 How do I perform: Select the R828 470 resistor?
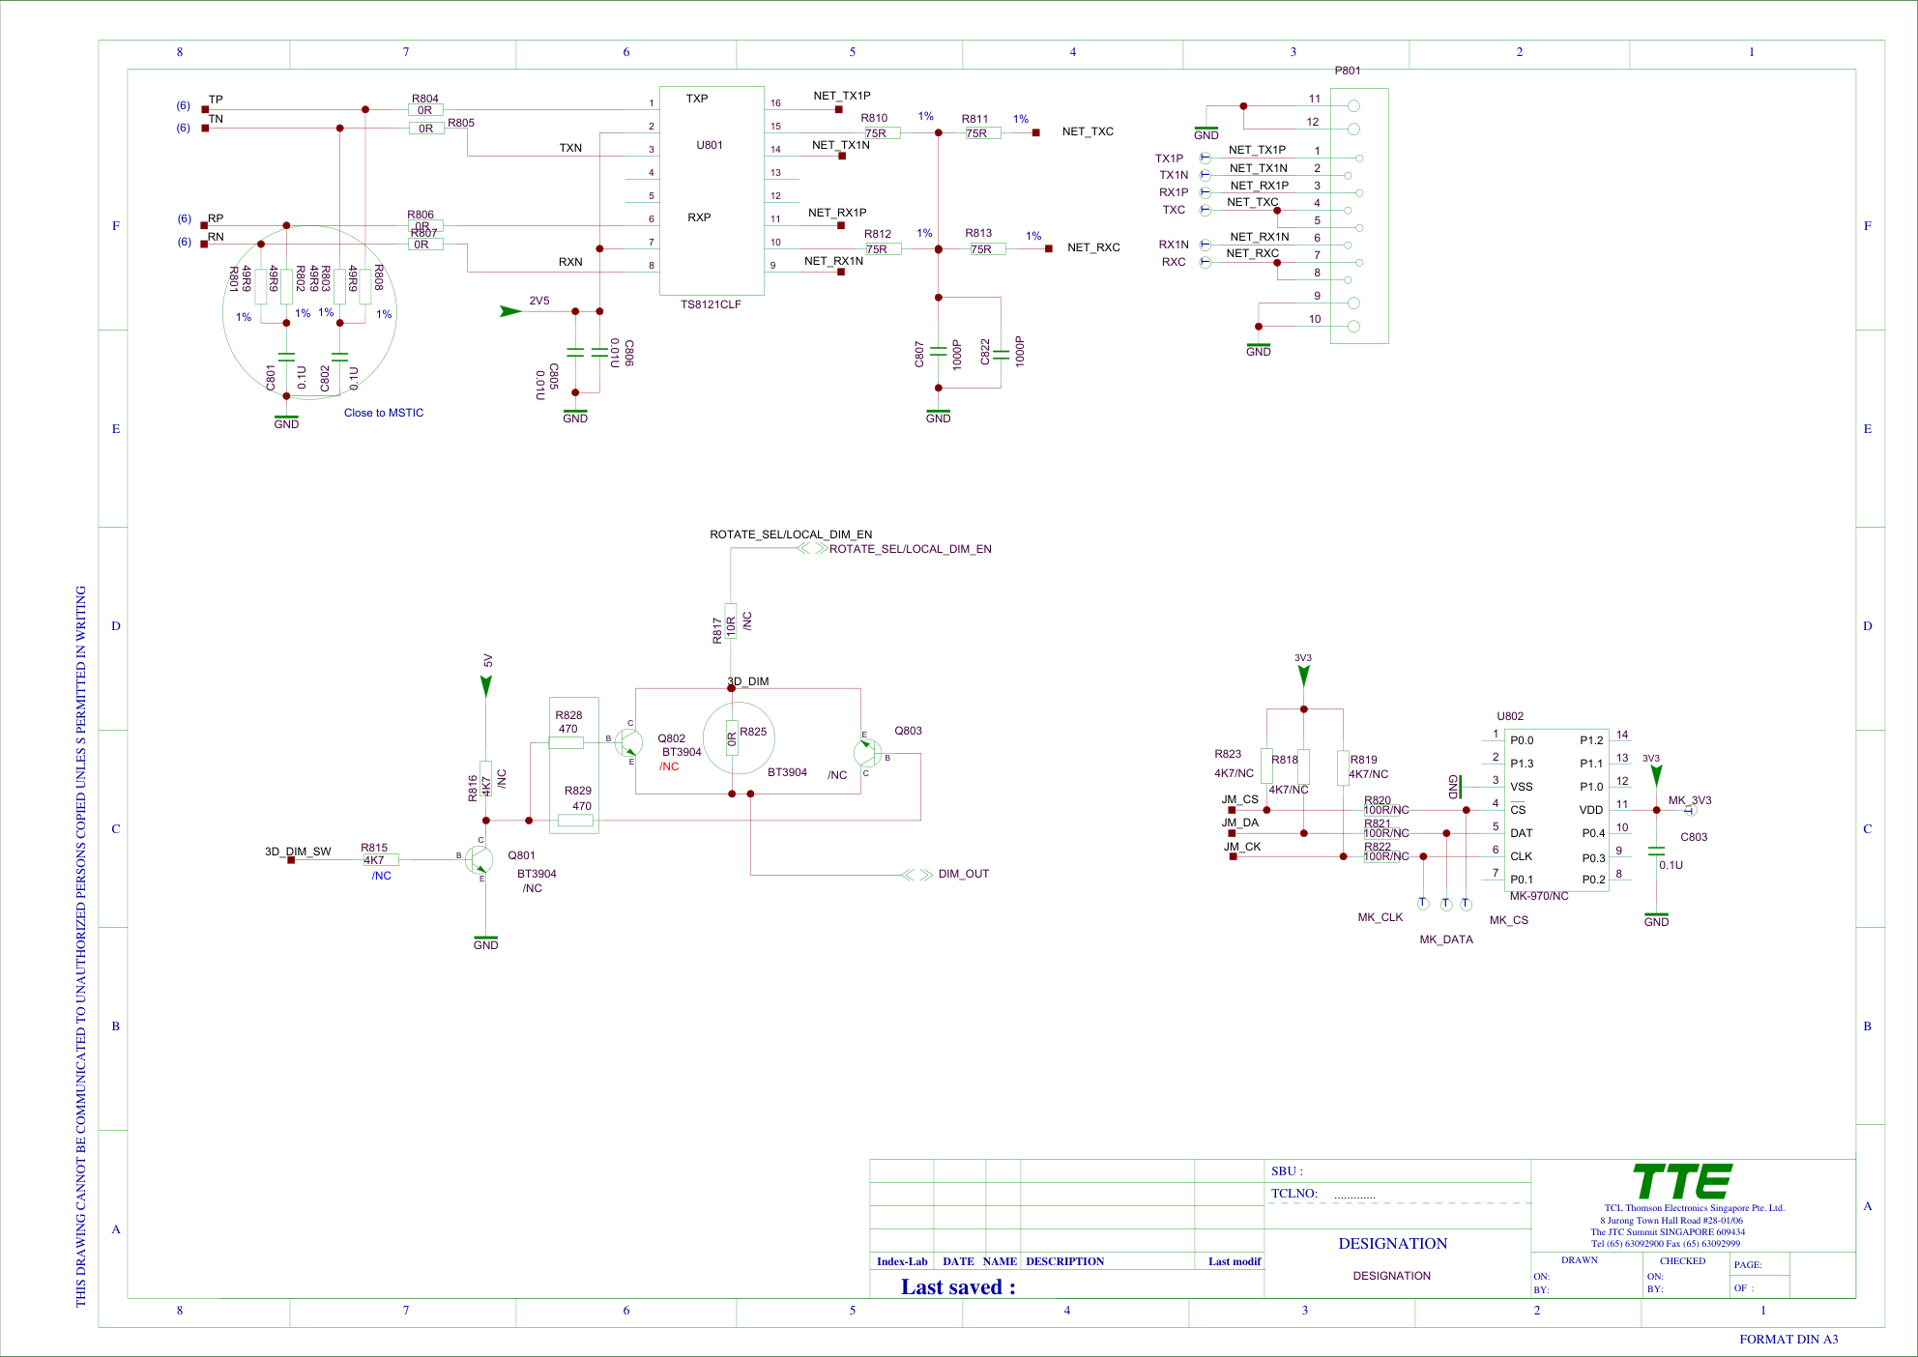click(x=567, y=743)
